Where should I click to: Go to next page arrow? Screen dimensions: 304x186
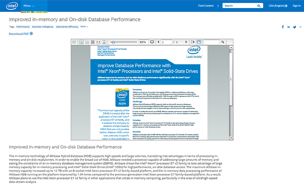[x=186, y=42]
